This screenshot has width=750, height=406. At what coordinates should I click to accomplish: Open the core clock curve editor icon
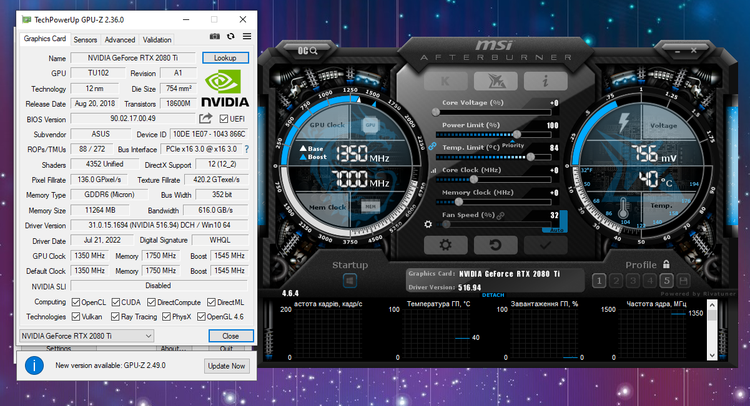433,170
